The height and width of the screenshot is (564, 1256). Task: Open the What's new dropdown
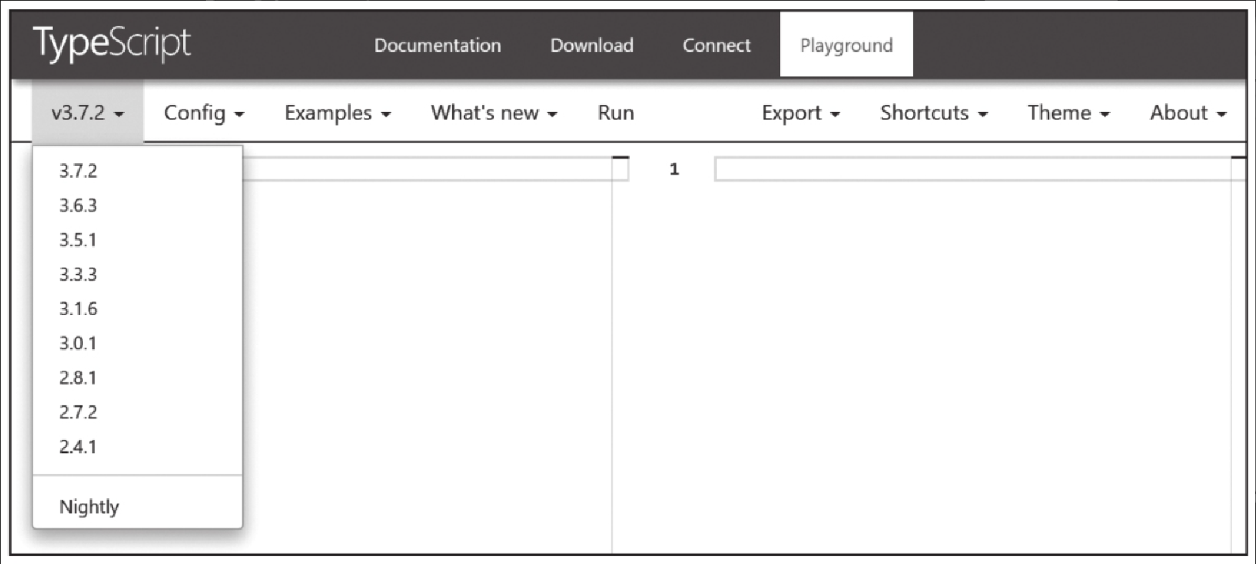click(x=494, y=113)
